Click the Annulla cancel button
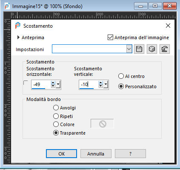Screen dimensions: 180x170 [x=96, y=154]
